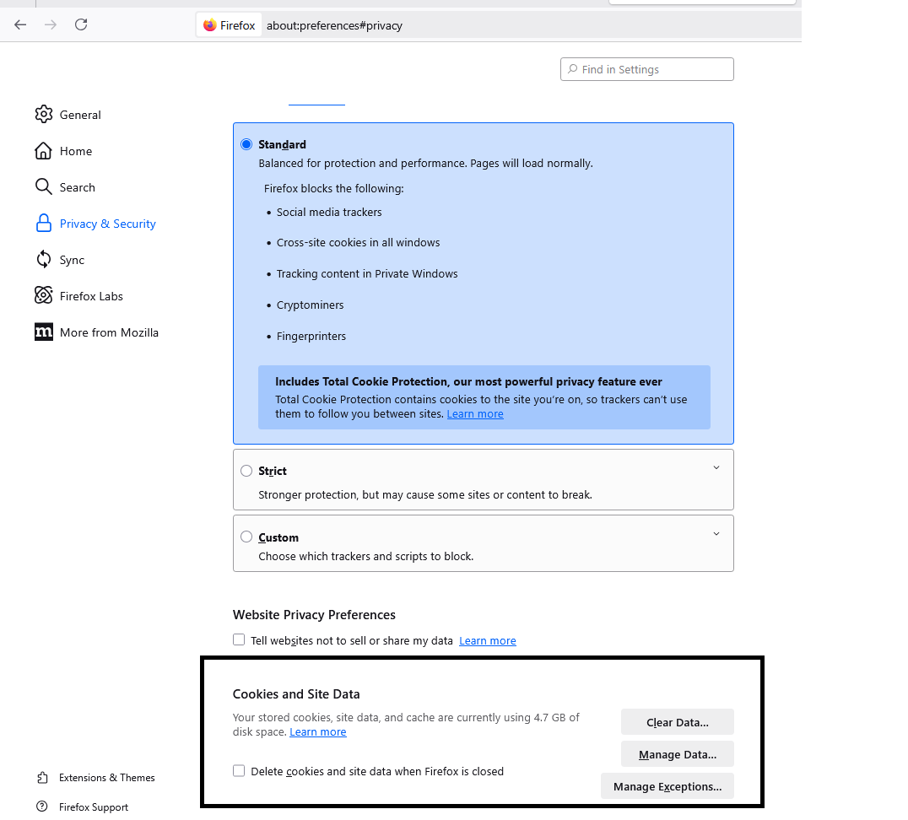The height and width of the screenshot is (820, 908).
Task: Reload the page with the refresh icon
Action: [81, 24]
